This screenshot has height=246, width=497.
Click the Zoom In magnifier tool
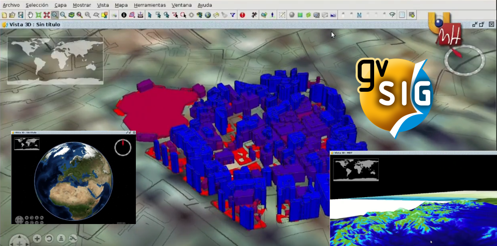(55, 15)
